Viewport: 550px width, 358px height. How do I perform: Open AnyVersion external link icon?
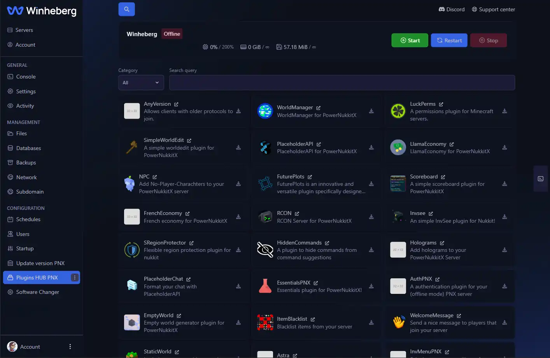176,104
